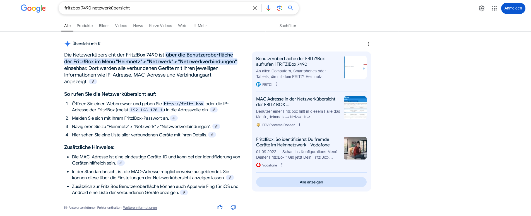Image resolution: width=531 pixels, height=216 pixels.
Task: Open the Weitere Informationen link
Action: pyautogui.click(x=140, y=208)
